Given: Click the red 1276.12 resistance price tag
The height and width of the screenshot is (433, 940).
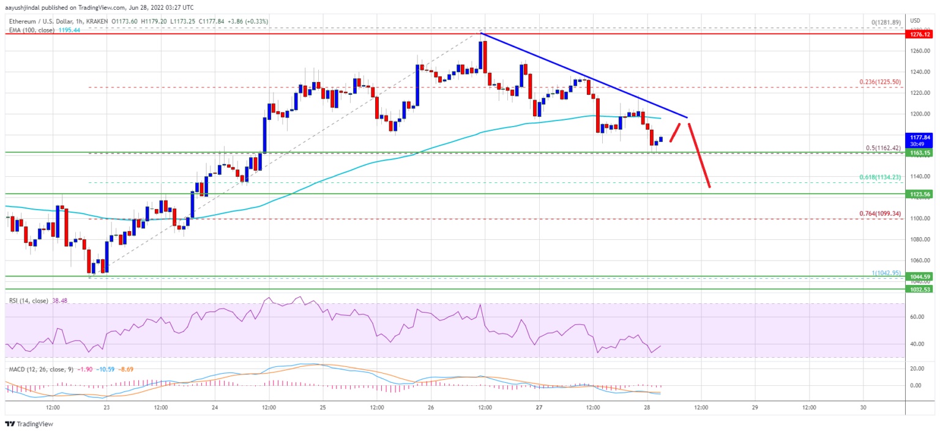Looking at the screenshot, I should (x=920, y=35).
